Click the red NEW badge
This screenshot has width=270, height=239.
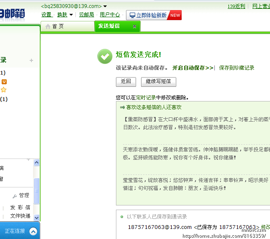tap(175, 15)
